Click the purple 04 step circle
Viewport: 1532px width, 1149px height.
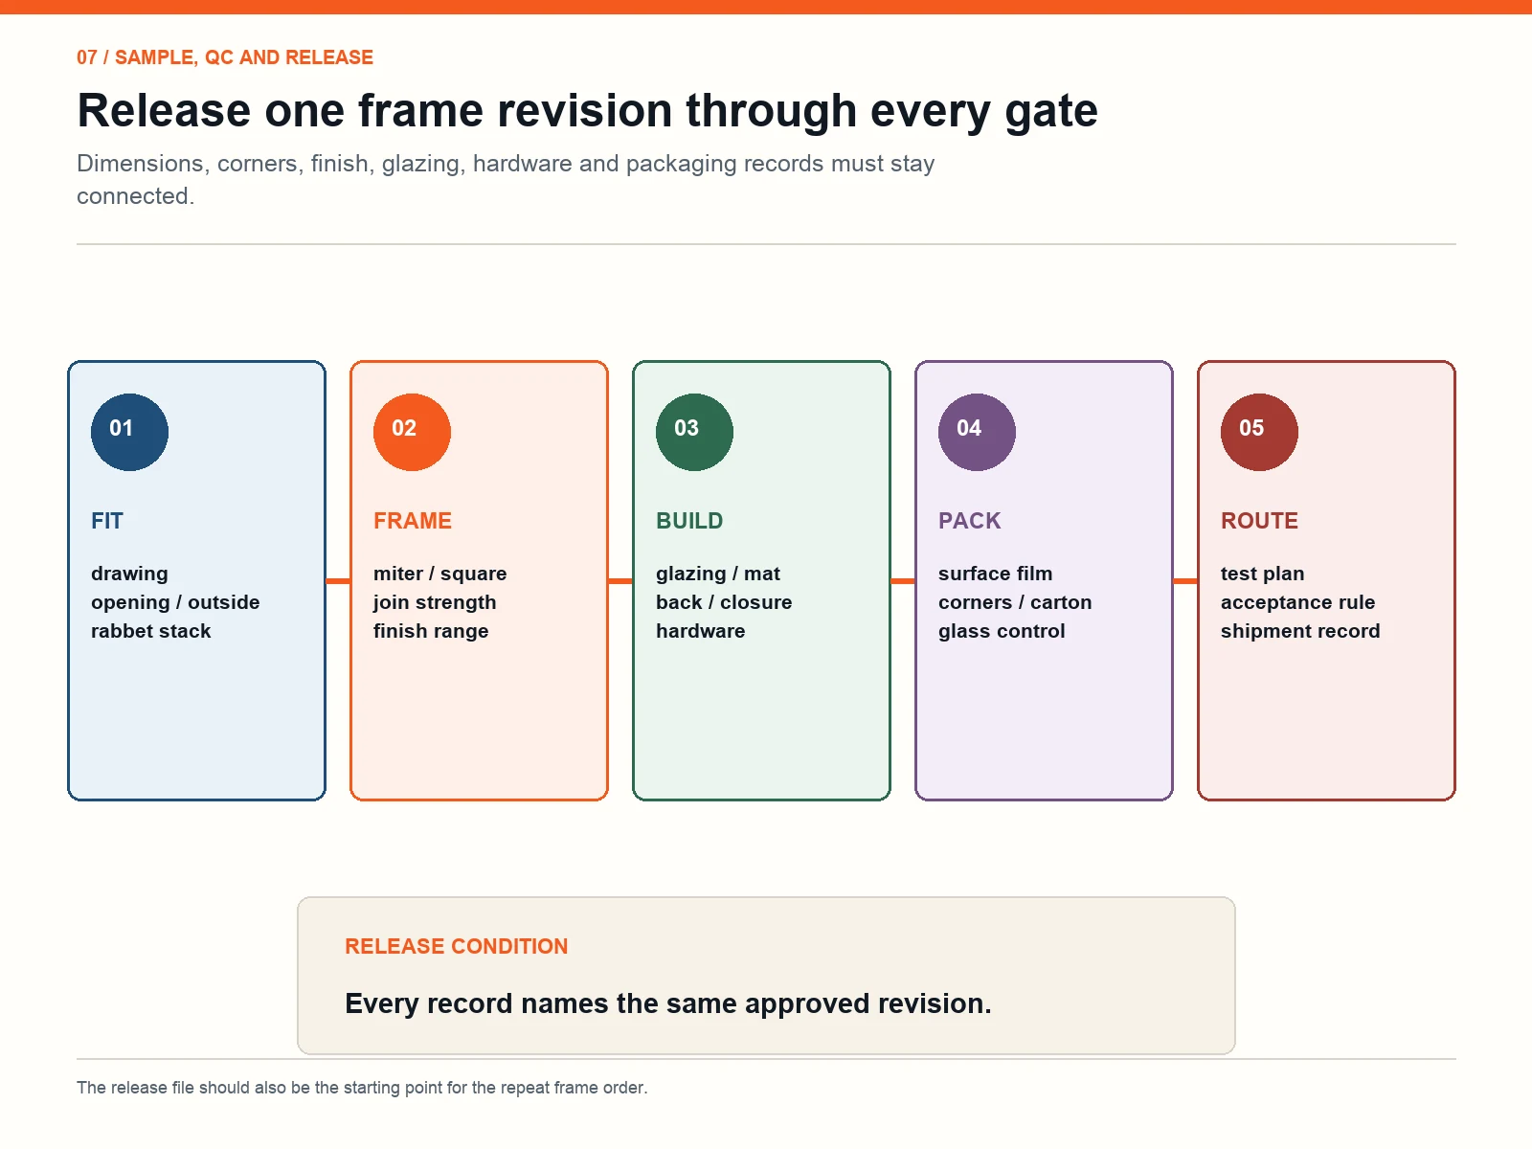977,432
